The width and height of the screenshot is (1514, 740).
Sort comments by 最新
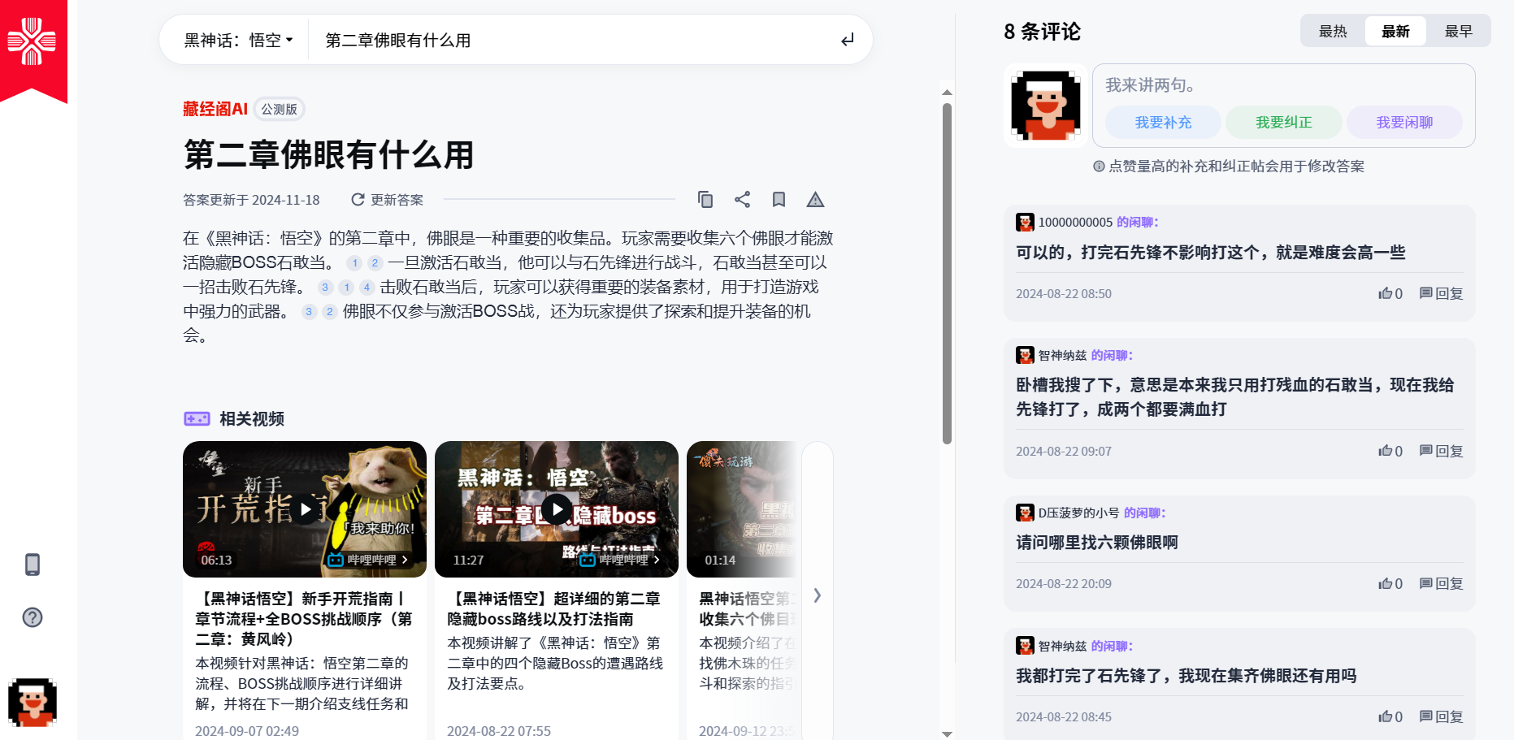1395,31
